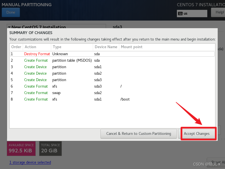Sort by the Device Name column header

pyautogui.click(x=106, y=47)
